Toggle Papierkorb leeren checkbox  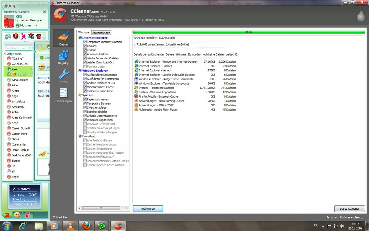point(85,99)
